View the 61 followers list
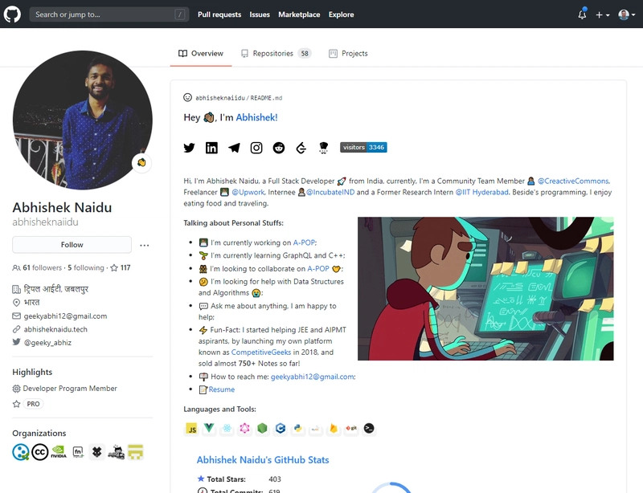The height and width of the screenshot is (493, 643). [37, 267]
